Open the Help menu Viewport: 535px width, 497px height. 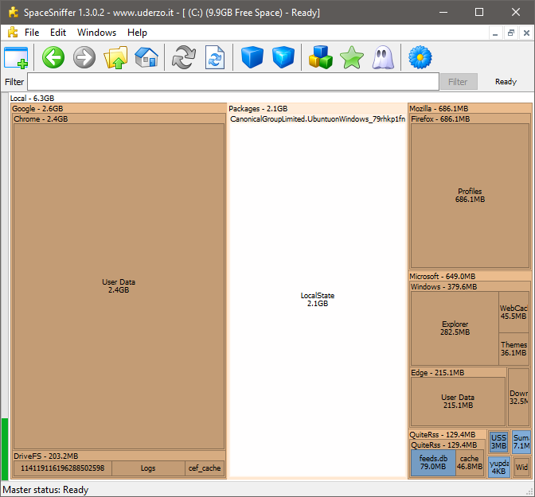tap(137, 33)
